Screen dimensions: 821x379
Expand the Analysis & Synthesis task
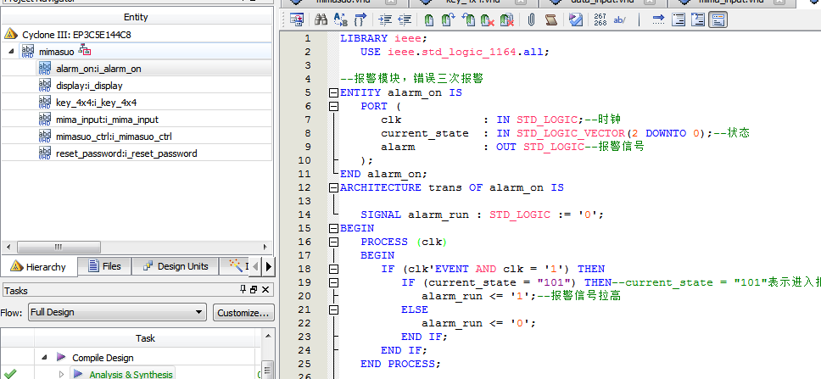[61, 374]
